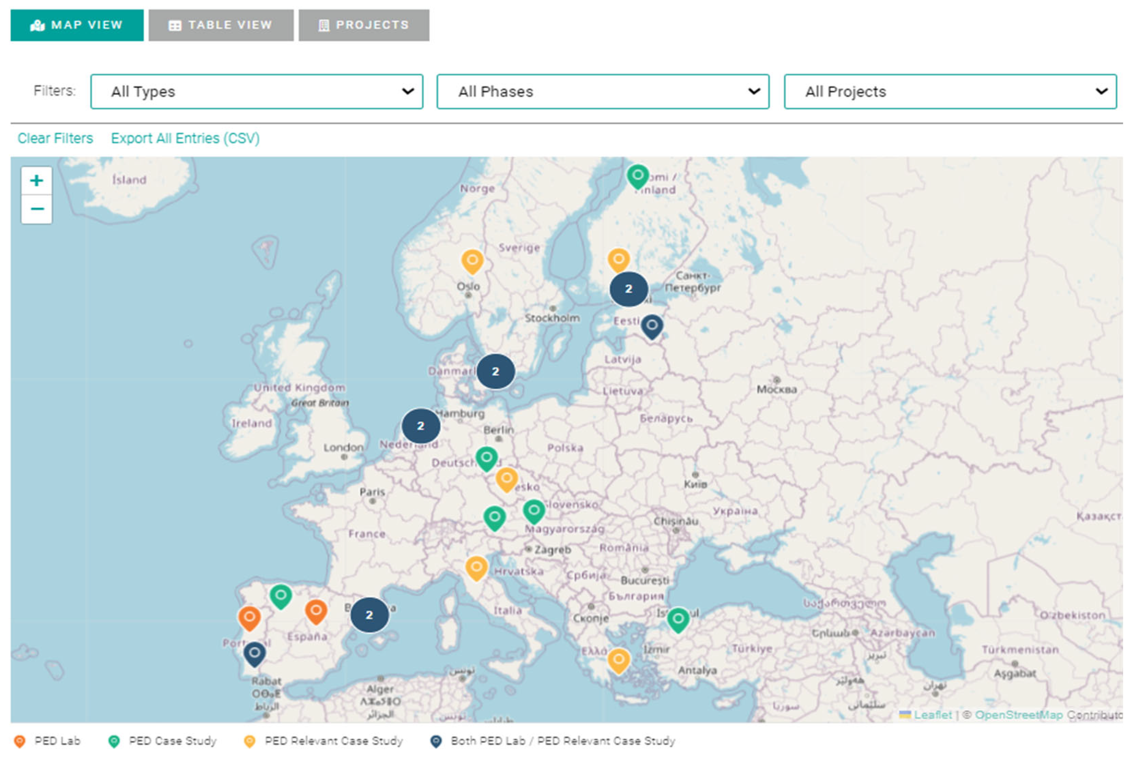The height and width of the screenshot is (766, 1135).
Task: Click the central orange PED Lab marker in Spain
Action: tap(316, 610)
